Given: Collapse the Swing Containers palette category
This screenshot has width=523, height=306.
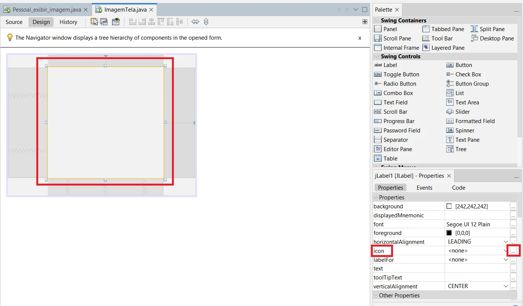Looking at the screenshot, I should (377, 21).
